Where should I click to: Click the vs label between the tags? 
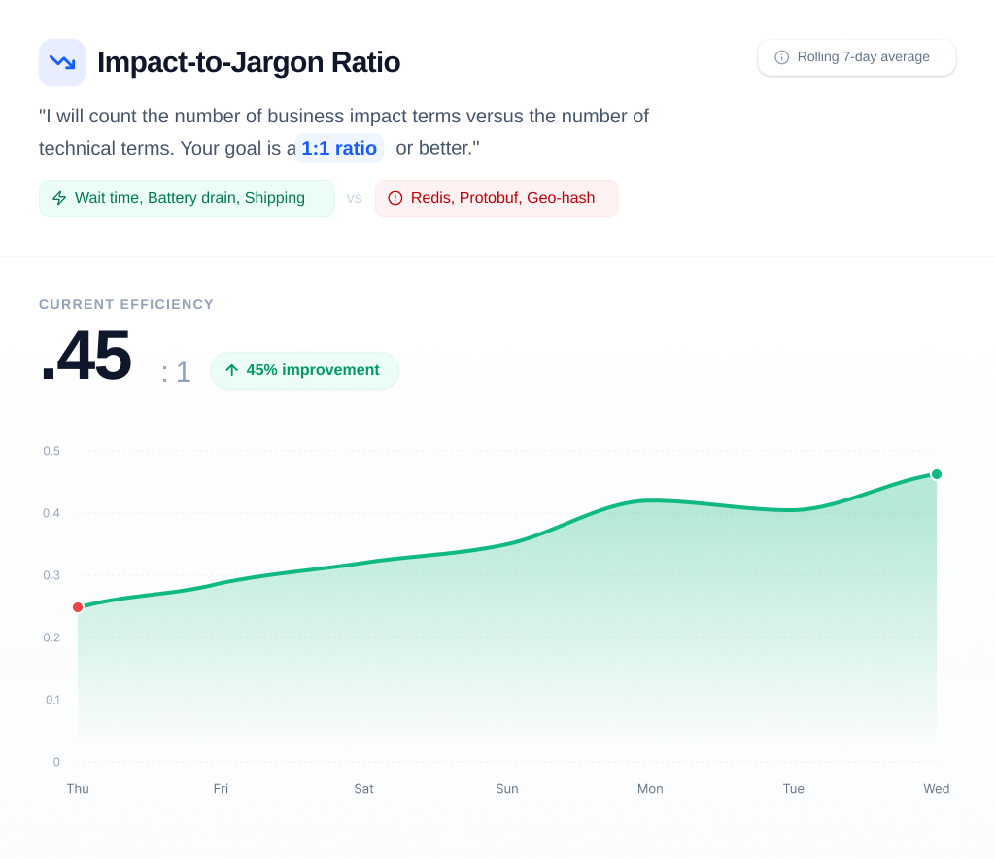pos(355,198)
